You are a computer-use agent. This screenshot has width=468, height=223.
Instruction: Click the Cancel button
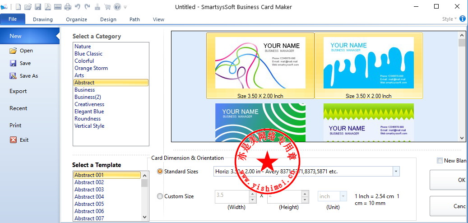tap(449, 206)
